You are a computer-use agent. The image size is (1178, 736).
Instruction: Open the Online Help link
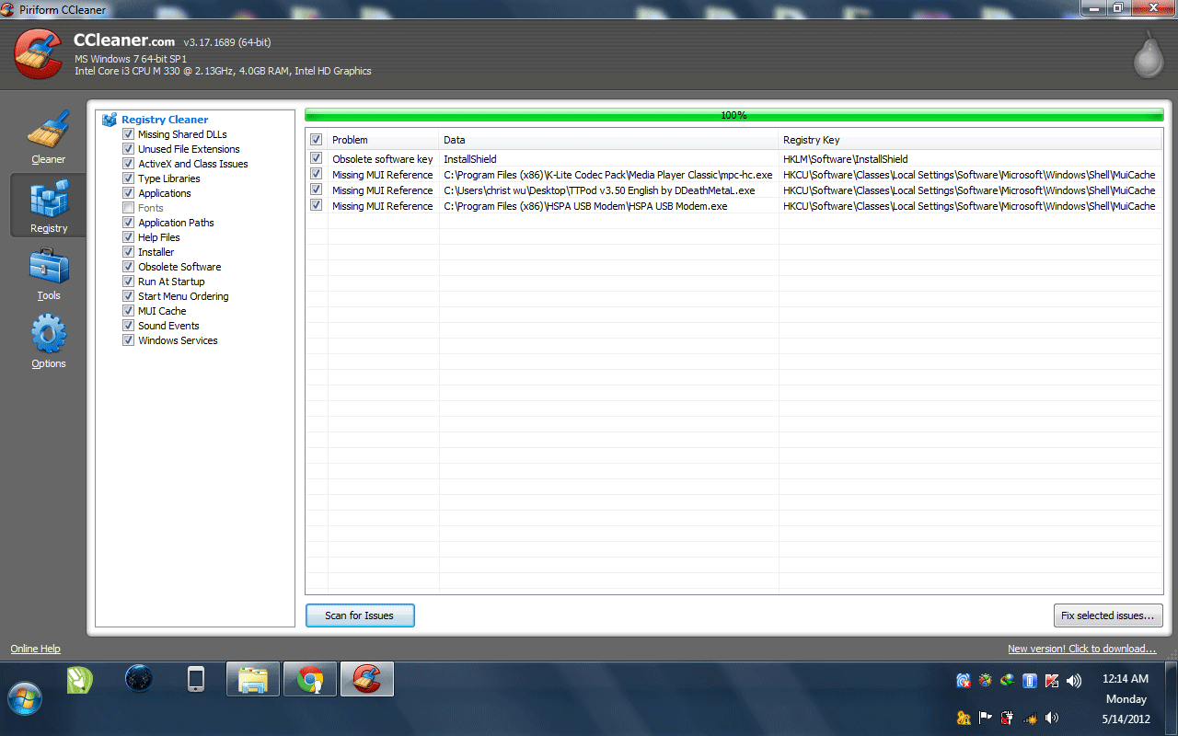point(35,649)
